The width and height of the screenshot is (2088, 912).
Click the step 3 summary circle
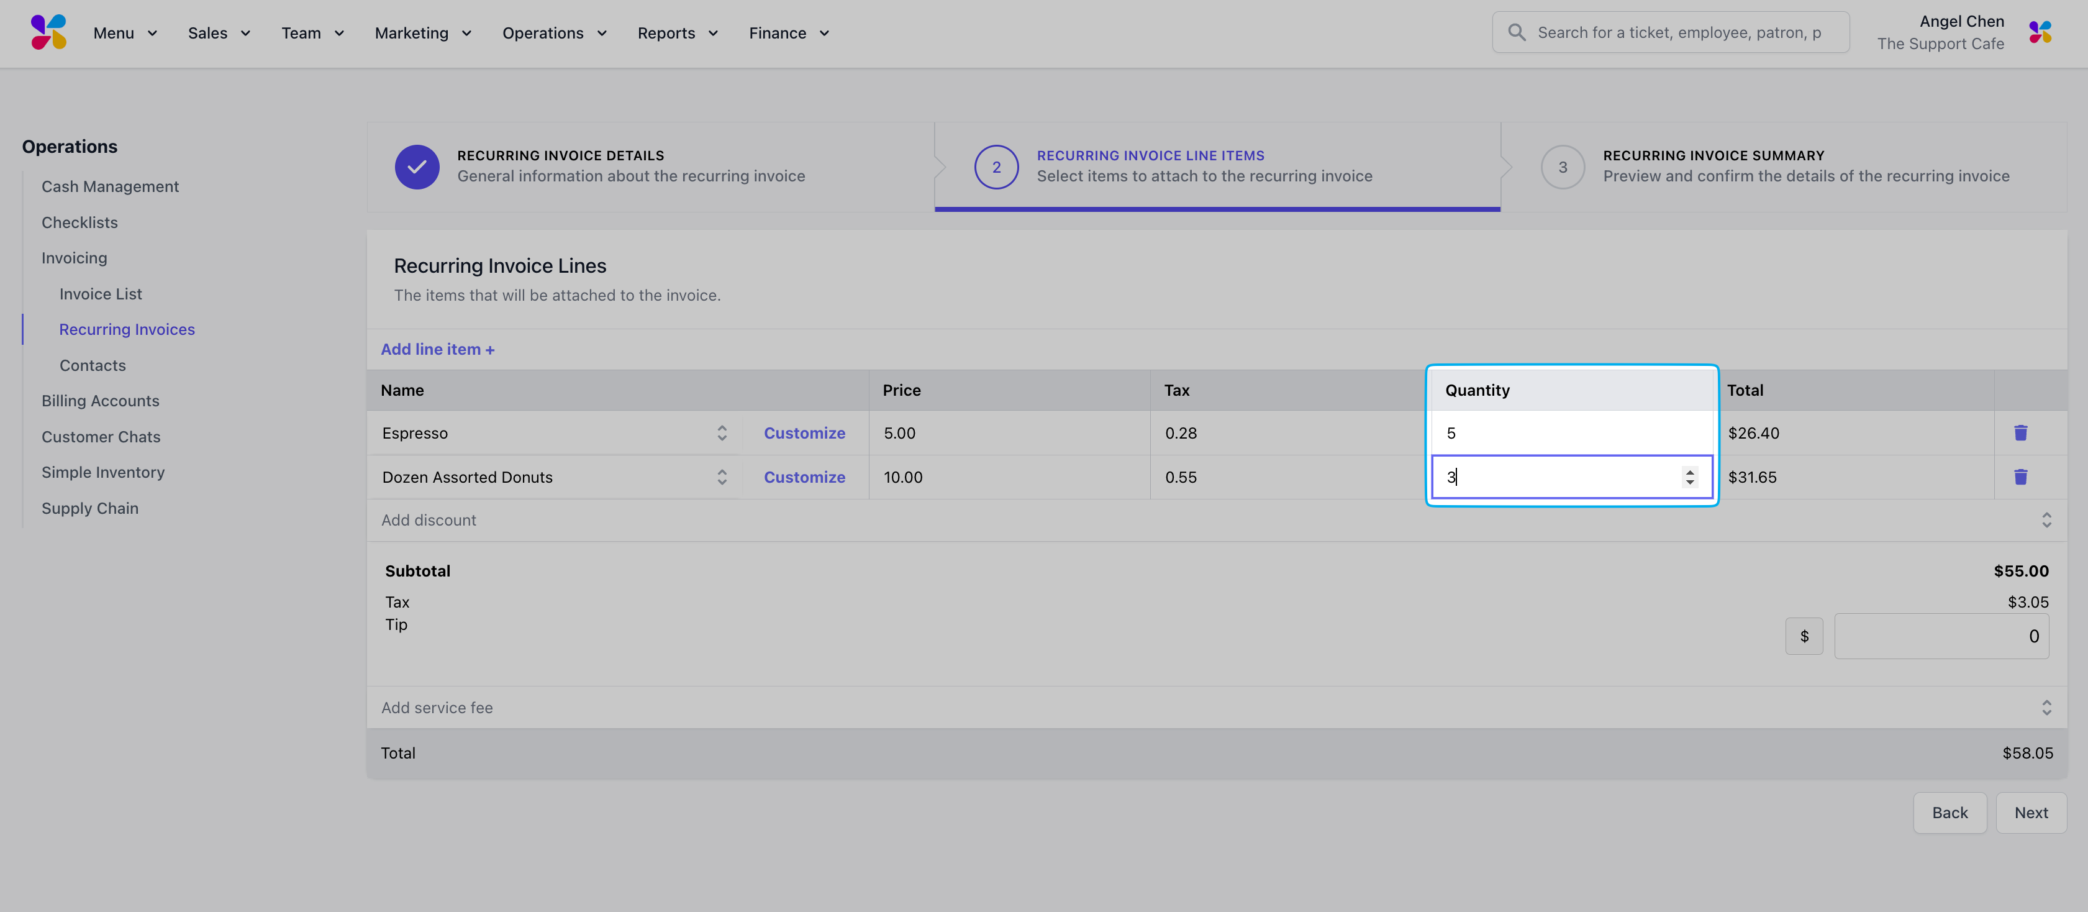click(1562, 167)
